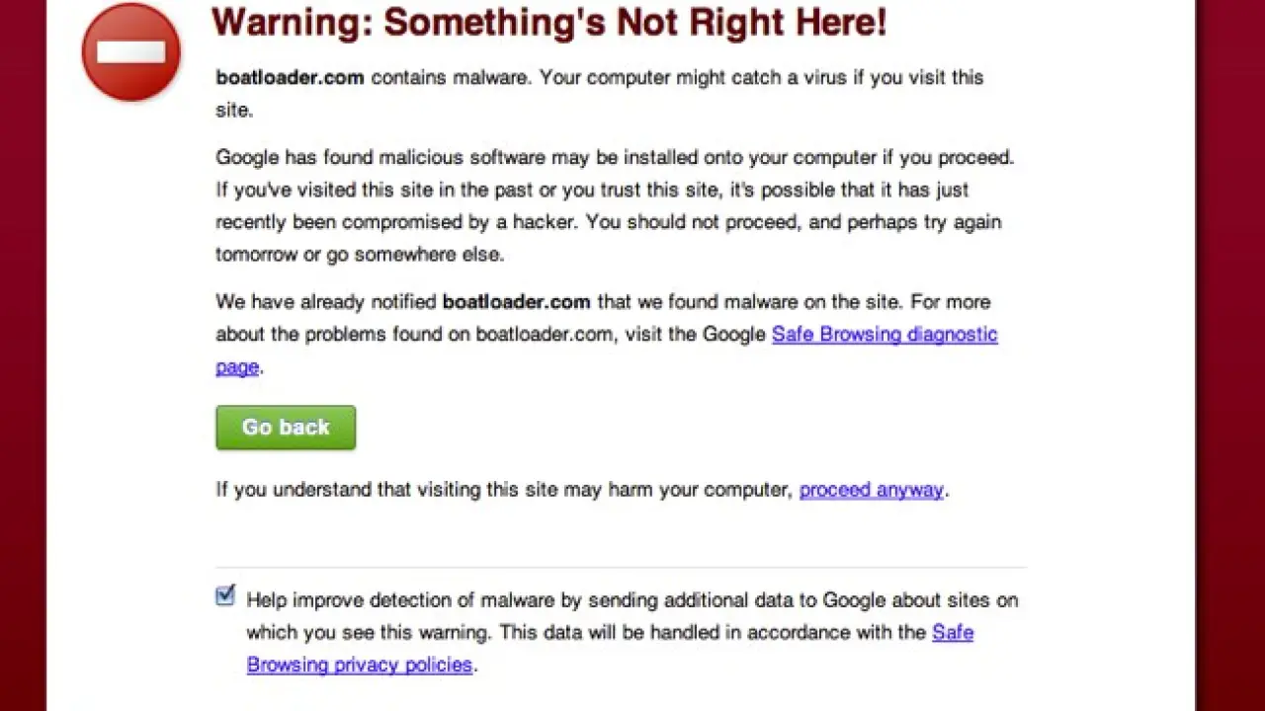
Task: Click bold boatloader.com after 'already notified'
Action: (516, 302)
